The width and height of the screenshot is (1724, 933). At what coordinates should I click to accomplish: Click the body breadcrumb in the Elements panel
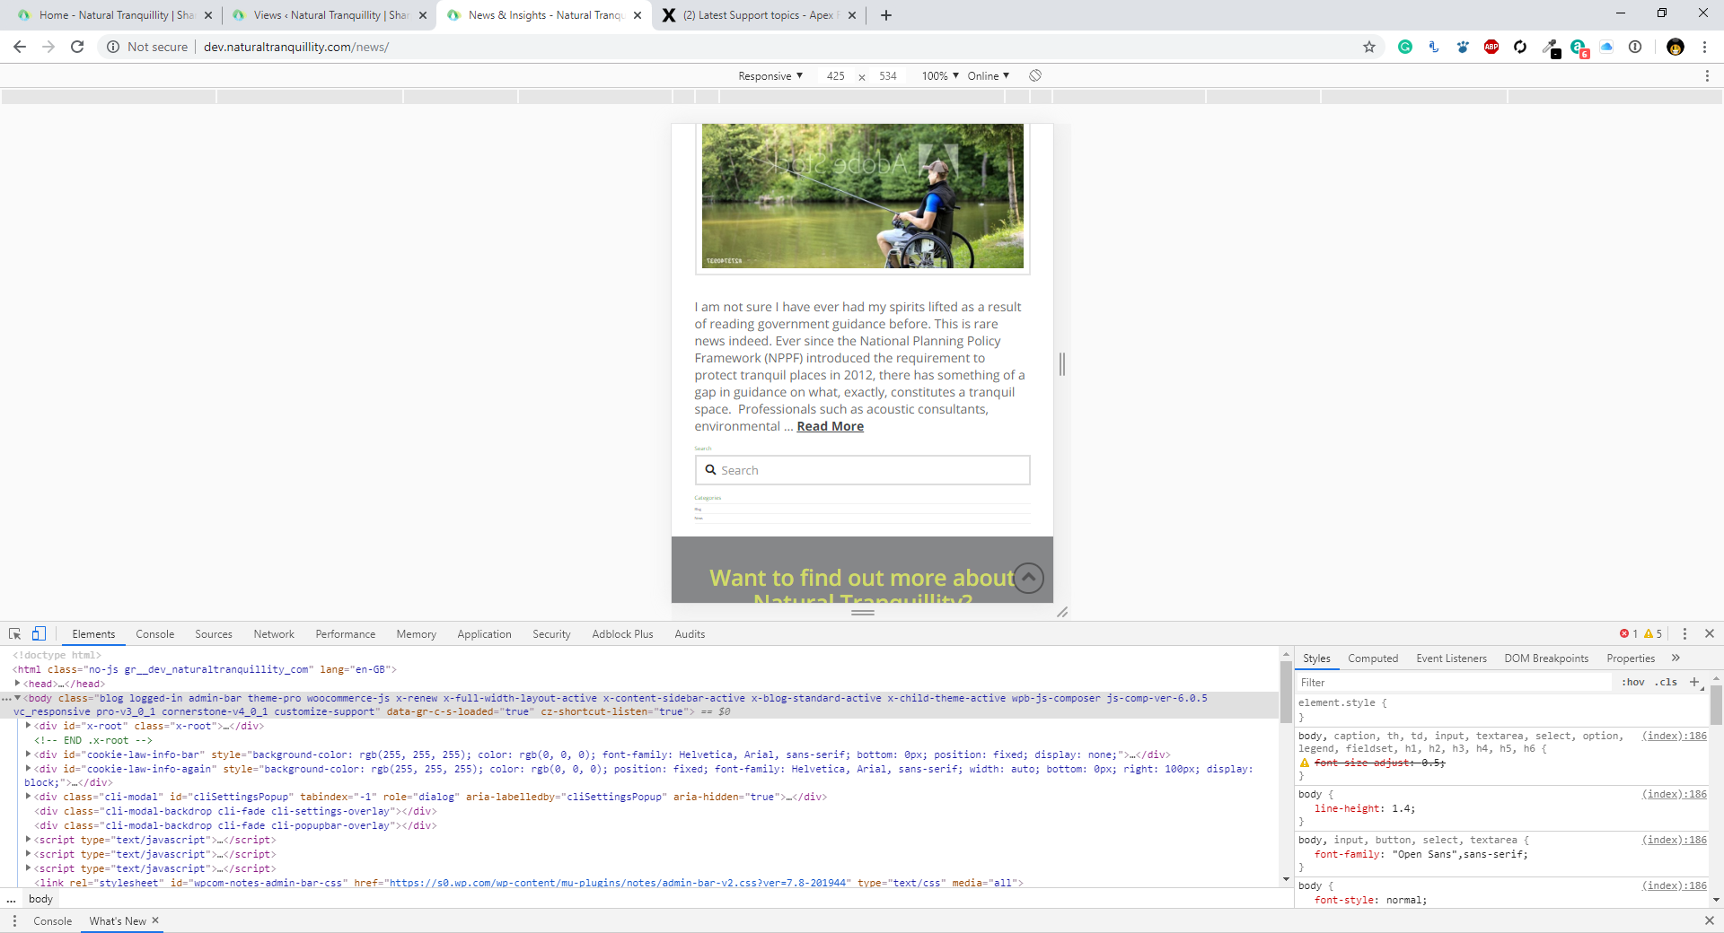coord(40,899)
